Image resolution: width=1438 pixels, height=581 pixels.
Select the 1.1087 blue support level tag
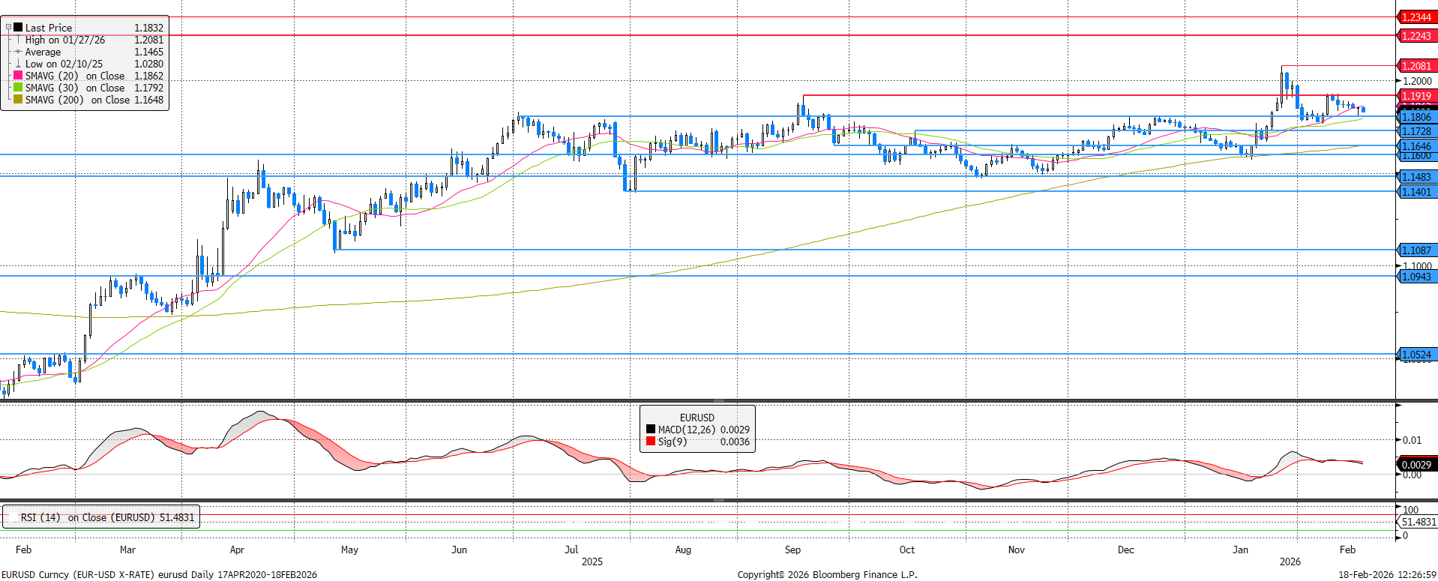click(x=1416, y=250)
